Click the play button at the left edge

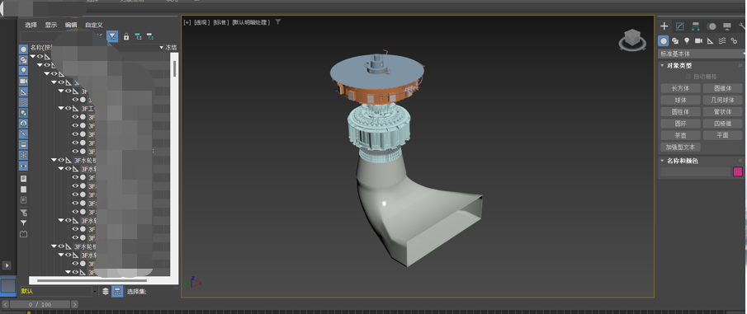7,265
